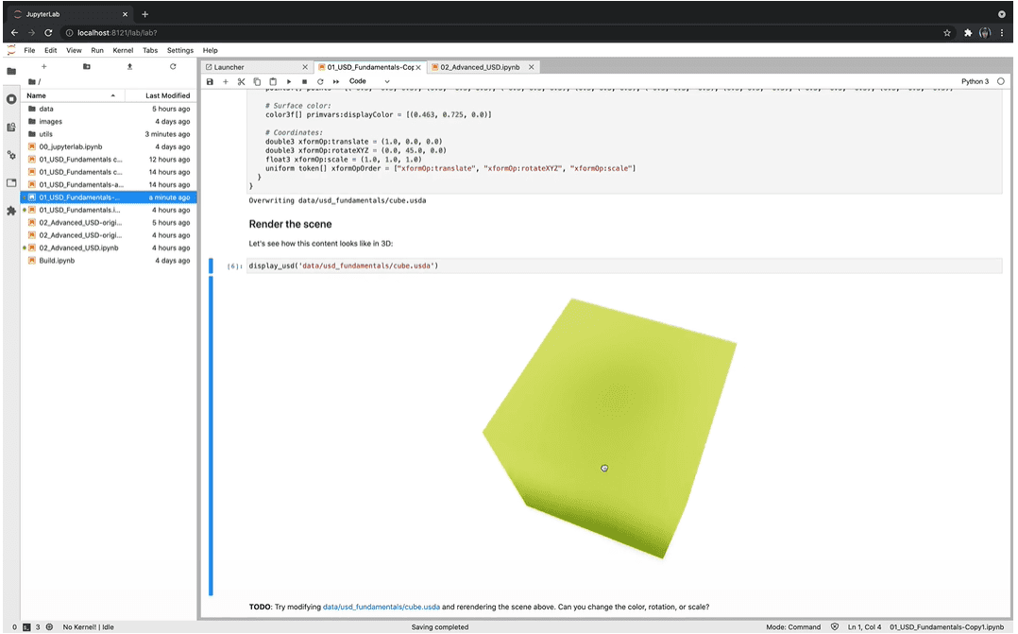Open the utils folder
The height and width of the screenshot is (634, 1018).
(x=109, y=134)
